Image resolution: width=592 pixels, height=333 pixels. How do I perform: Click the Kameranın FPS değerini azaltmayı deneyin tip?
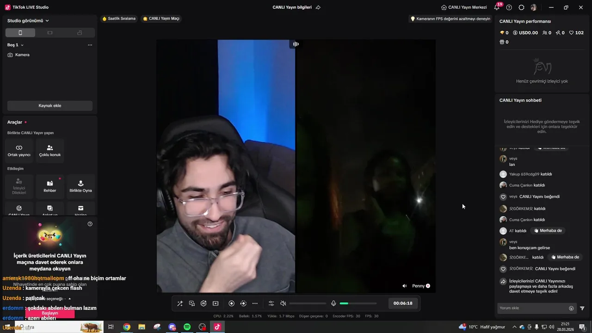click(x=450, y=19)
